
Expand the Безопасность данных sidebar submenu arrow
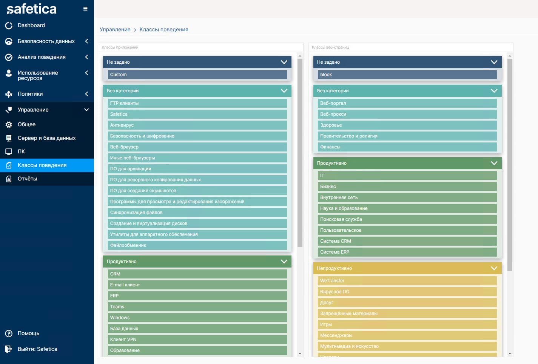tap(86, 41)
